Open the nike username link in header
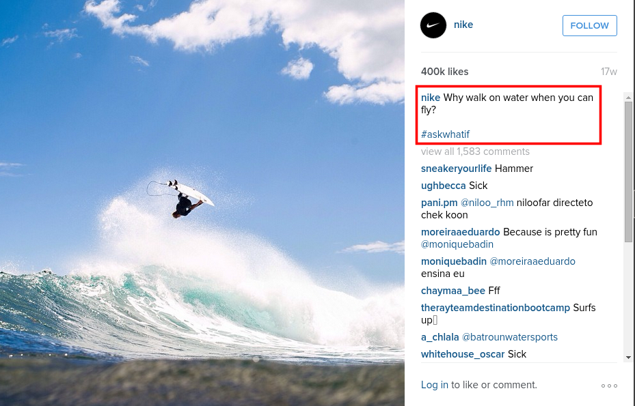Viewport: 635px width, 406px height. [463, 25]
